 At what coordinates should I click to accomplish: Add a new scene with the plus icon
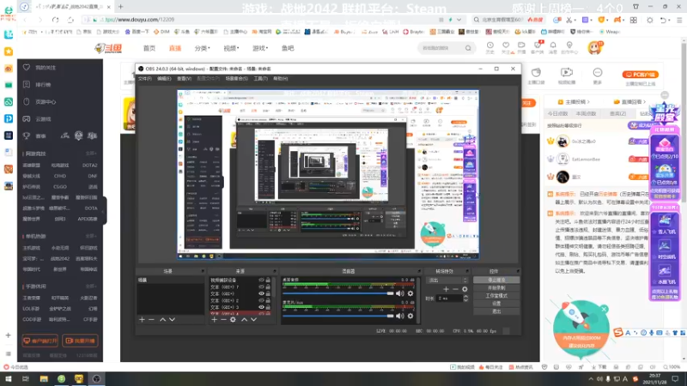point(142,319)
